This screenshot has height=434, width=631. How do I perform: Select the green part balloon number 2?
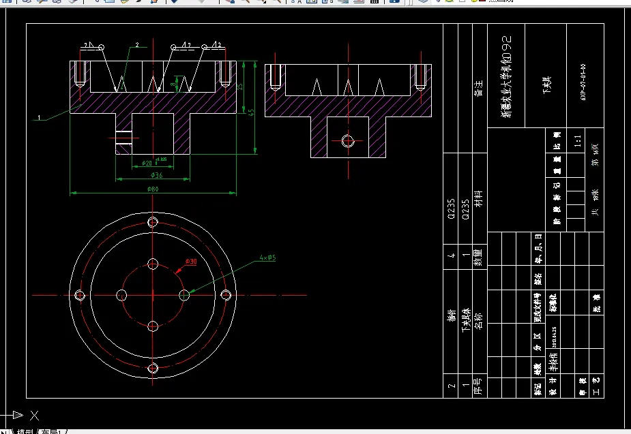[x=137, y=44]
